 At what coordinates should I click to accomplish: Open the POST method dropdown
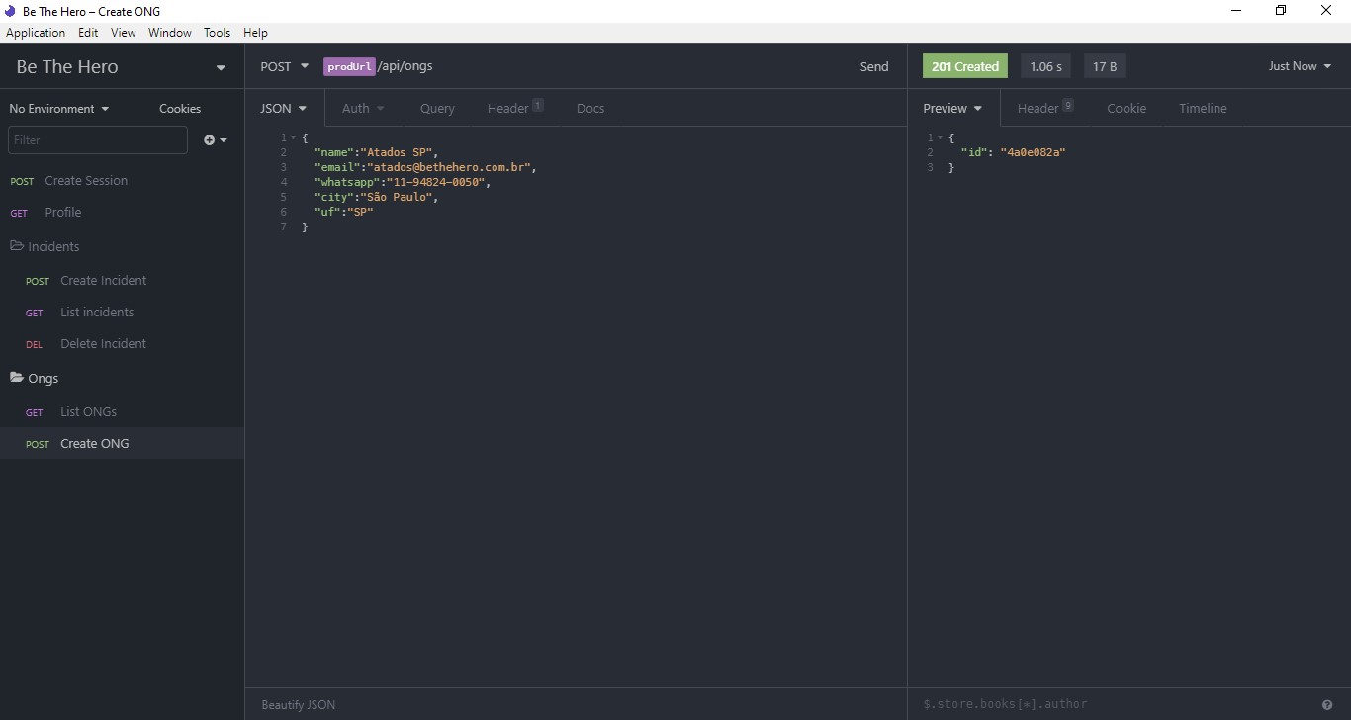(284, 66)
